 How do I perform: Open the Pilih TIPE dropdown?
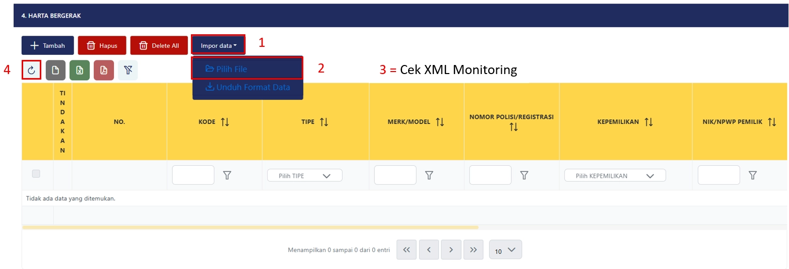coord(304,176)
